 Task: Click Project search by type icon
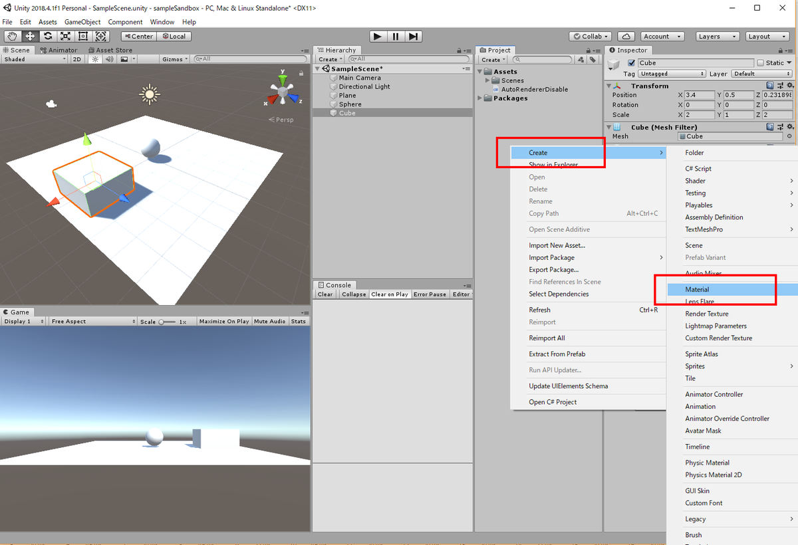tap(581, 60)
